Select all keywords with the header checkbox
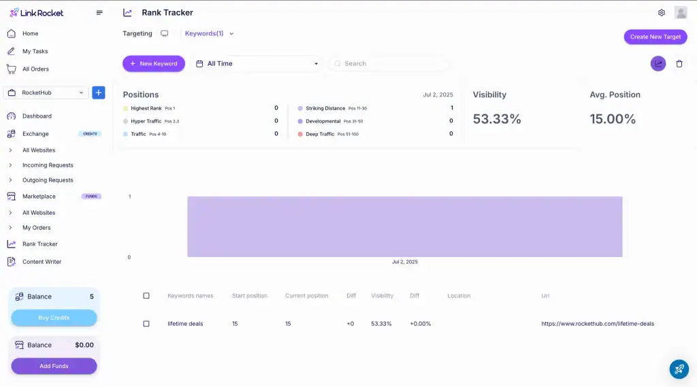697x387 pixels. 146,295
